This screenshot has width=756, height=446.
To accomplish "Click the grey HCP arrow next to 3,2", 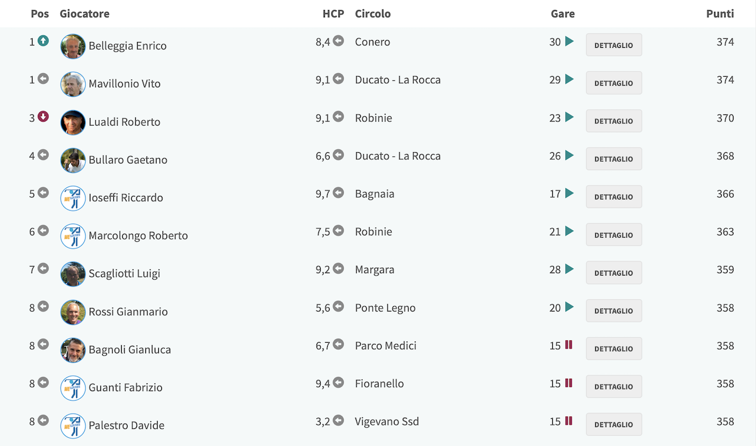I will point(338,420).
